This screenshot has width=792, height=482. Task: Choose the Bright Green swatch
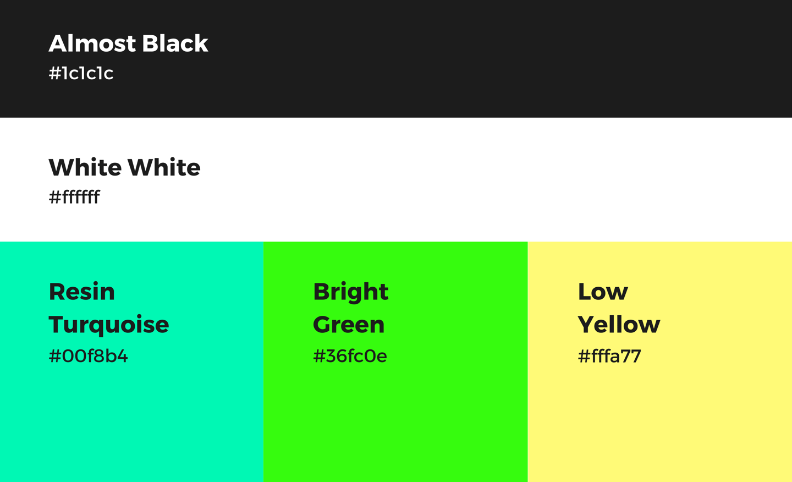tap(395, 362)
